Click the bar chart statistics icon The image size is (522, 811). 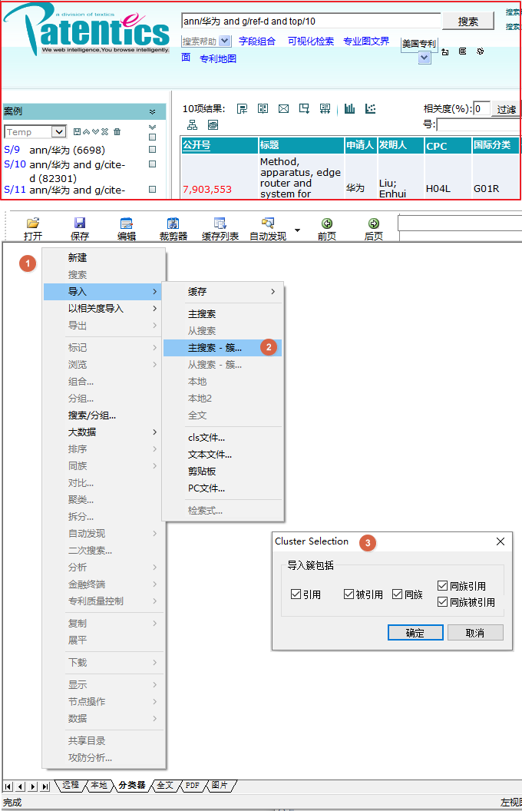[350, 109]
